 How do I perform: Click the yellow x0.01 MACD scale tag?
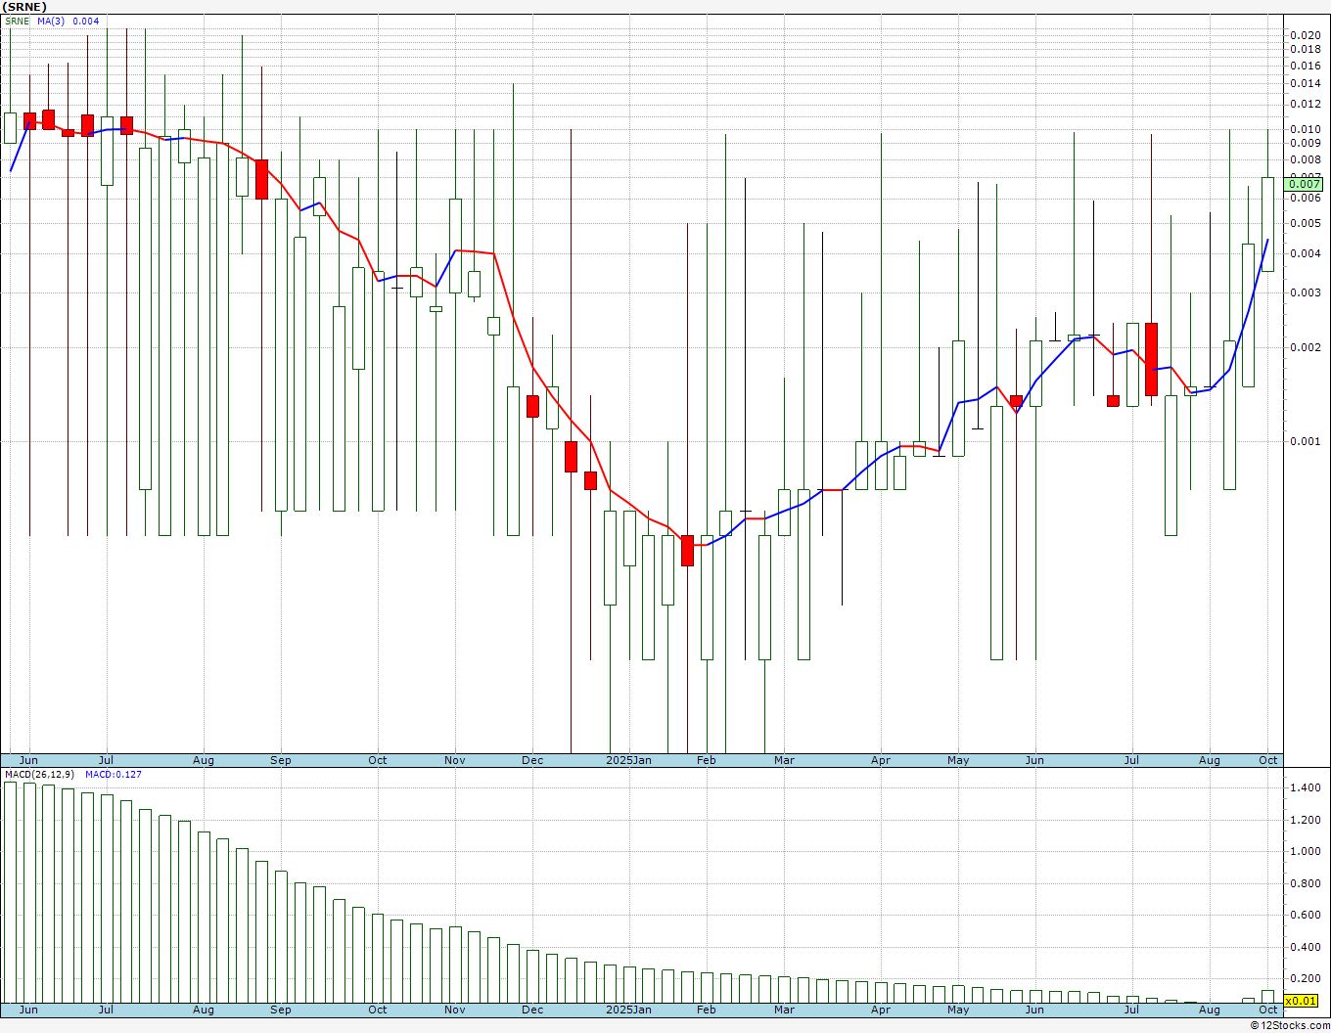click(1301, 1001)
